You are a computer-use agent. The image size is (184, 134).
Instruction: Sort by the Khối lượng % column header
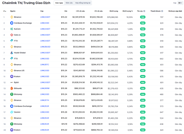(128, 11)
